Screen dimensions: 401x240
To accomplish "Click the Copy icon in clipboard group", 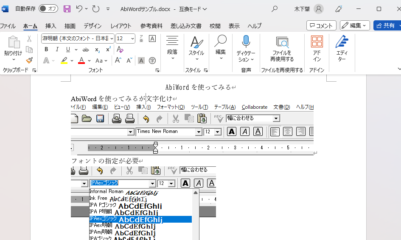I will click(x=29, y=50).
